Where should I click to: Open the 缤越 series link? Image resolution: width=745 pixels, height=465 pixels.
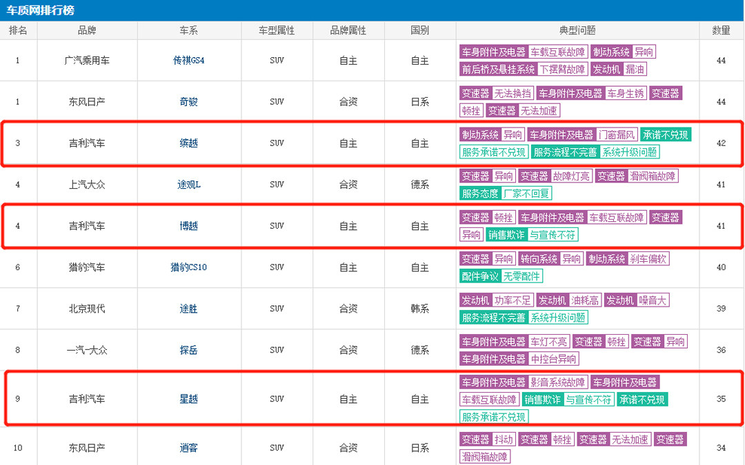tap(188, 143)
